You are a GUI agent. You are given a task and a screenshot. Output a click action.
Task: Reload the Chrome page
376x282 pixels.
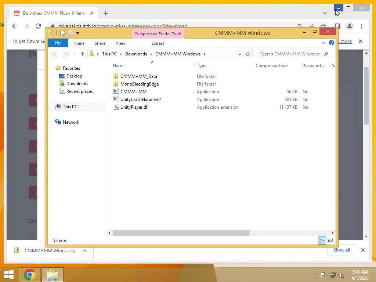[38, 26]
